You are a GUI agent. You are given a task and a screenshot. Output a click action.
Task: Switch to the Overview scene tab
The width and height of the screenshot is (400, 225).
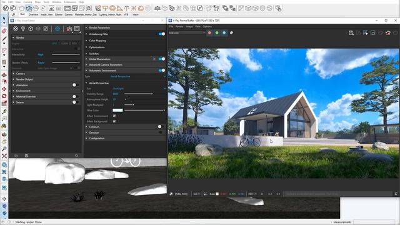coord(33,15)
